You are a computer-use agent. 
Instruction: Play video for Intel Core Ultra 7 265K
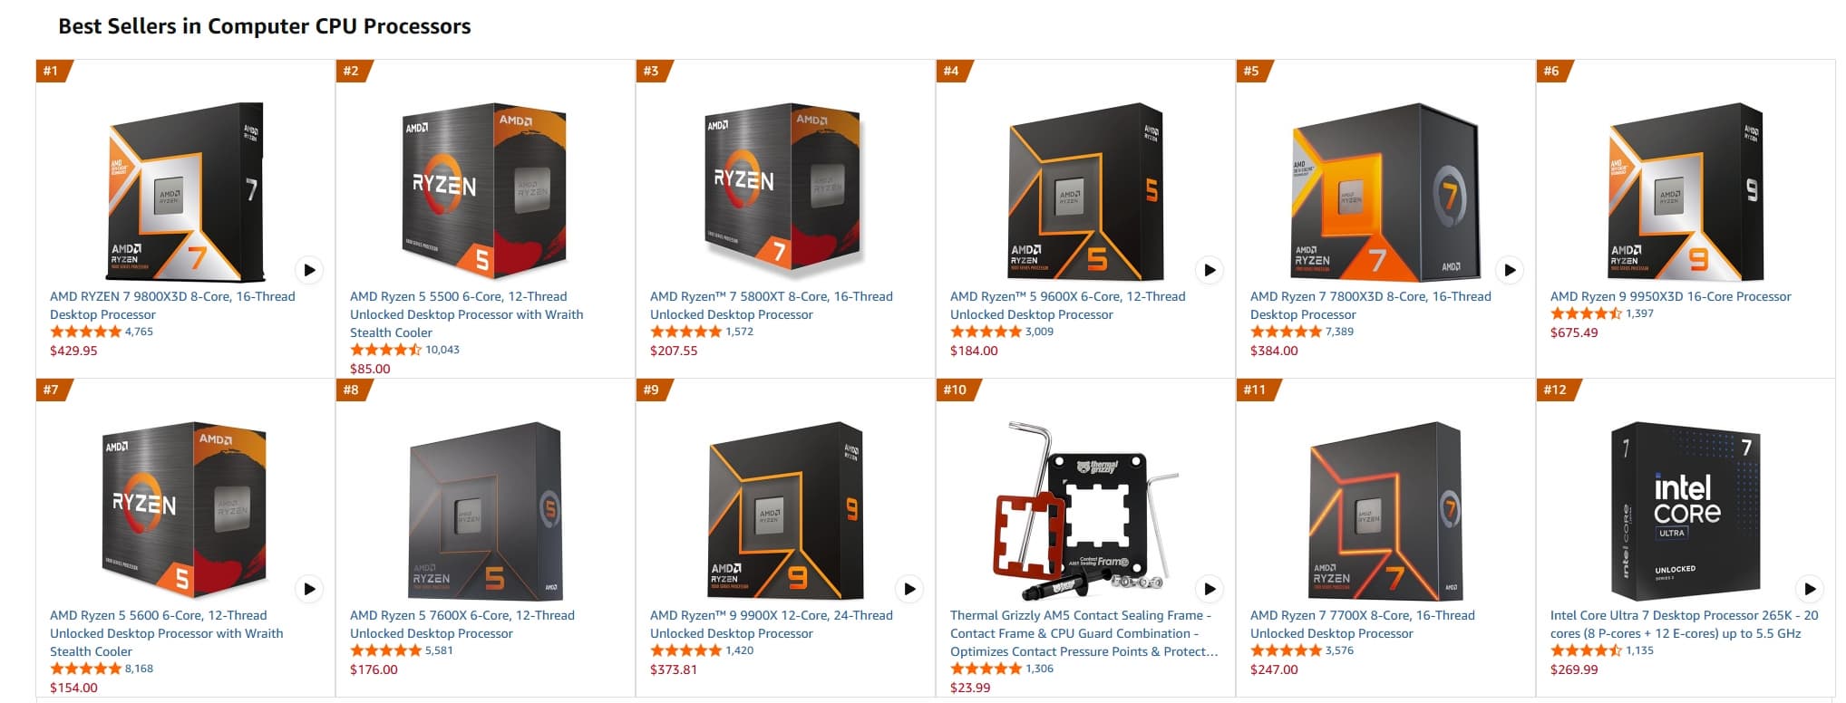click(x=1810, y=589)
